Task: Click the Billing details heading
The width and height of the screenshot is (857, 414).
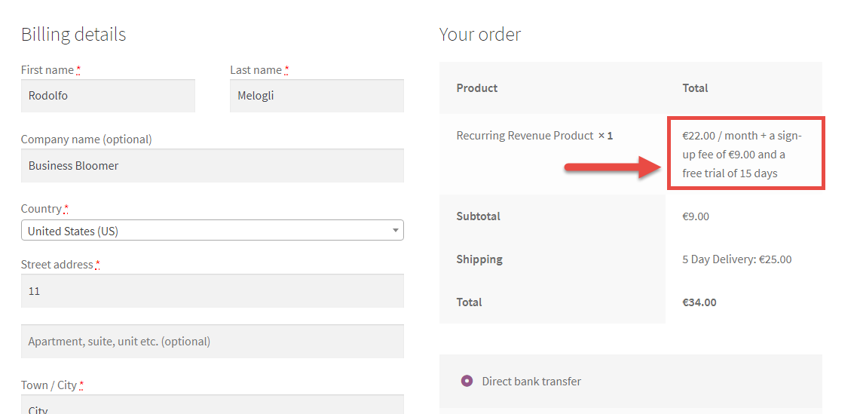Action: (x=73, y=35)
